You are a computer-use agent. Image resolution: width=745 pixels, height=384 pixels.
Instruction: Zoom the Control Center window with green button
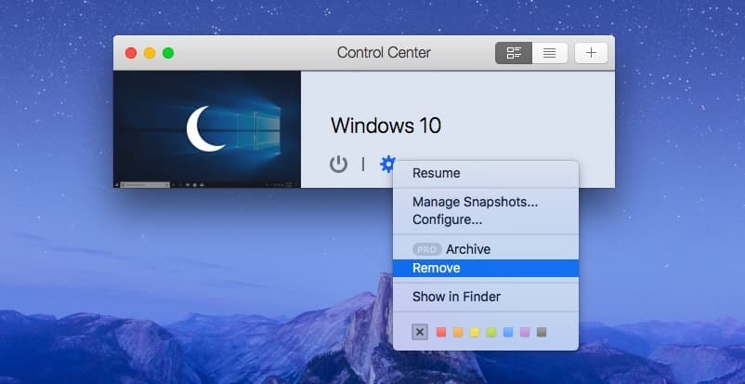(x=168, y=53)
